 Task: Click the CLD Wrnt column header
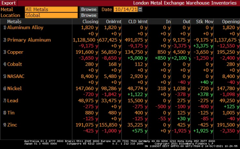click(138, 22)
